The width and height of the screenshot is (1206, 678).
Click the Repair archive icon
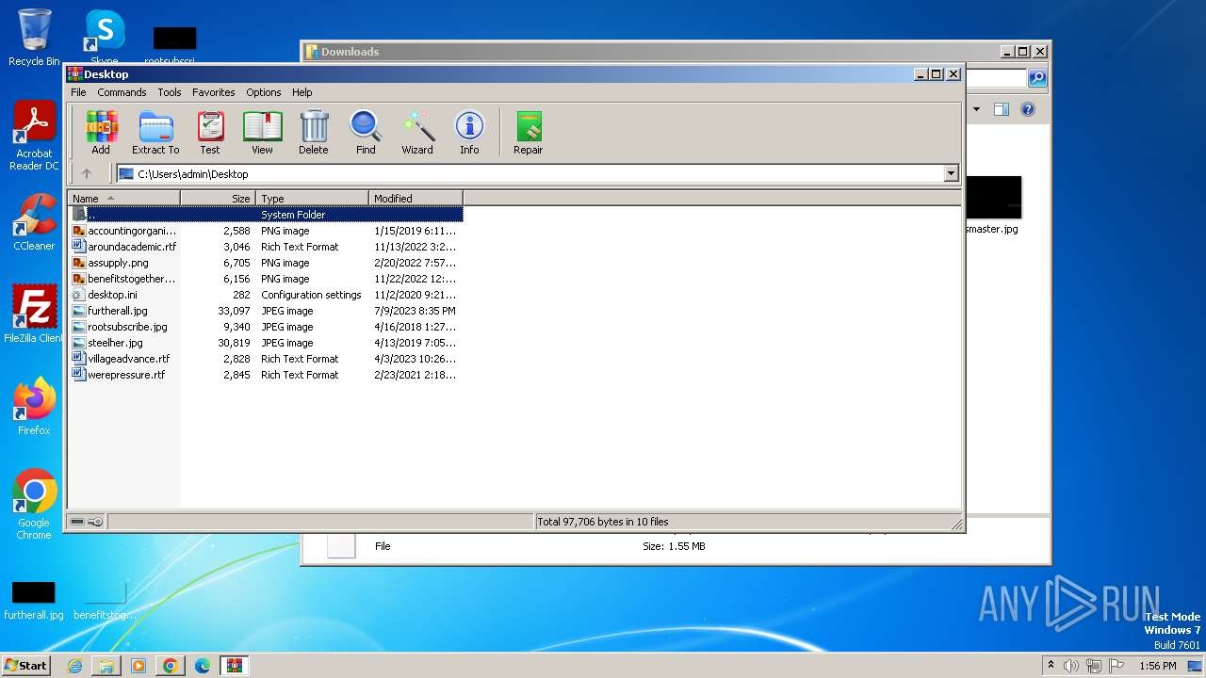(x=528, y=132)
